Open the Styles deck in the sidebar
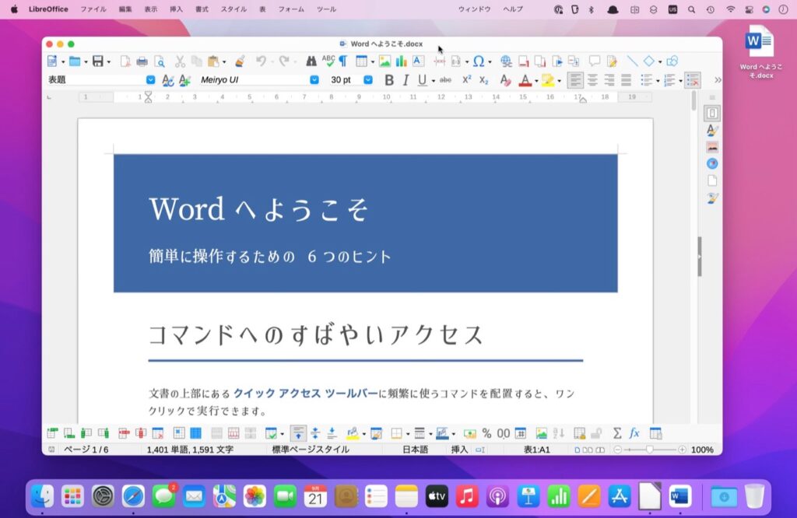The image size is (797, 518). (711, 129)
